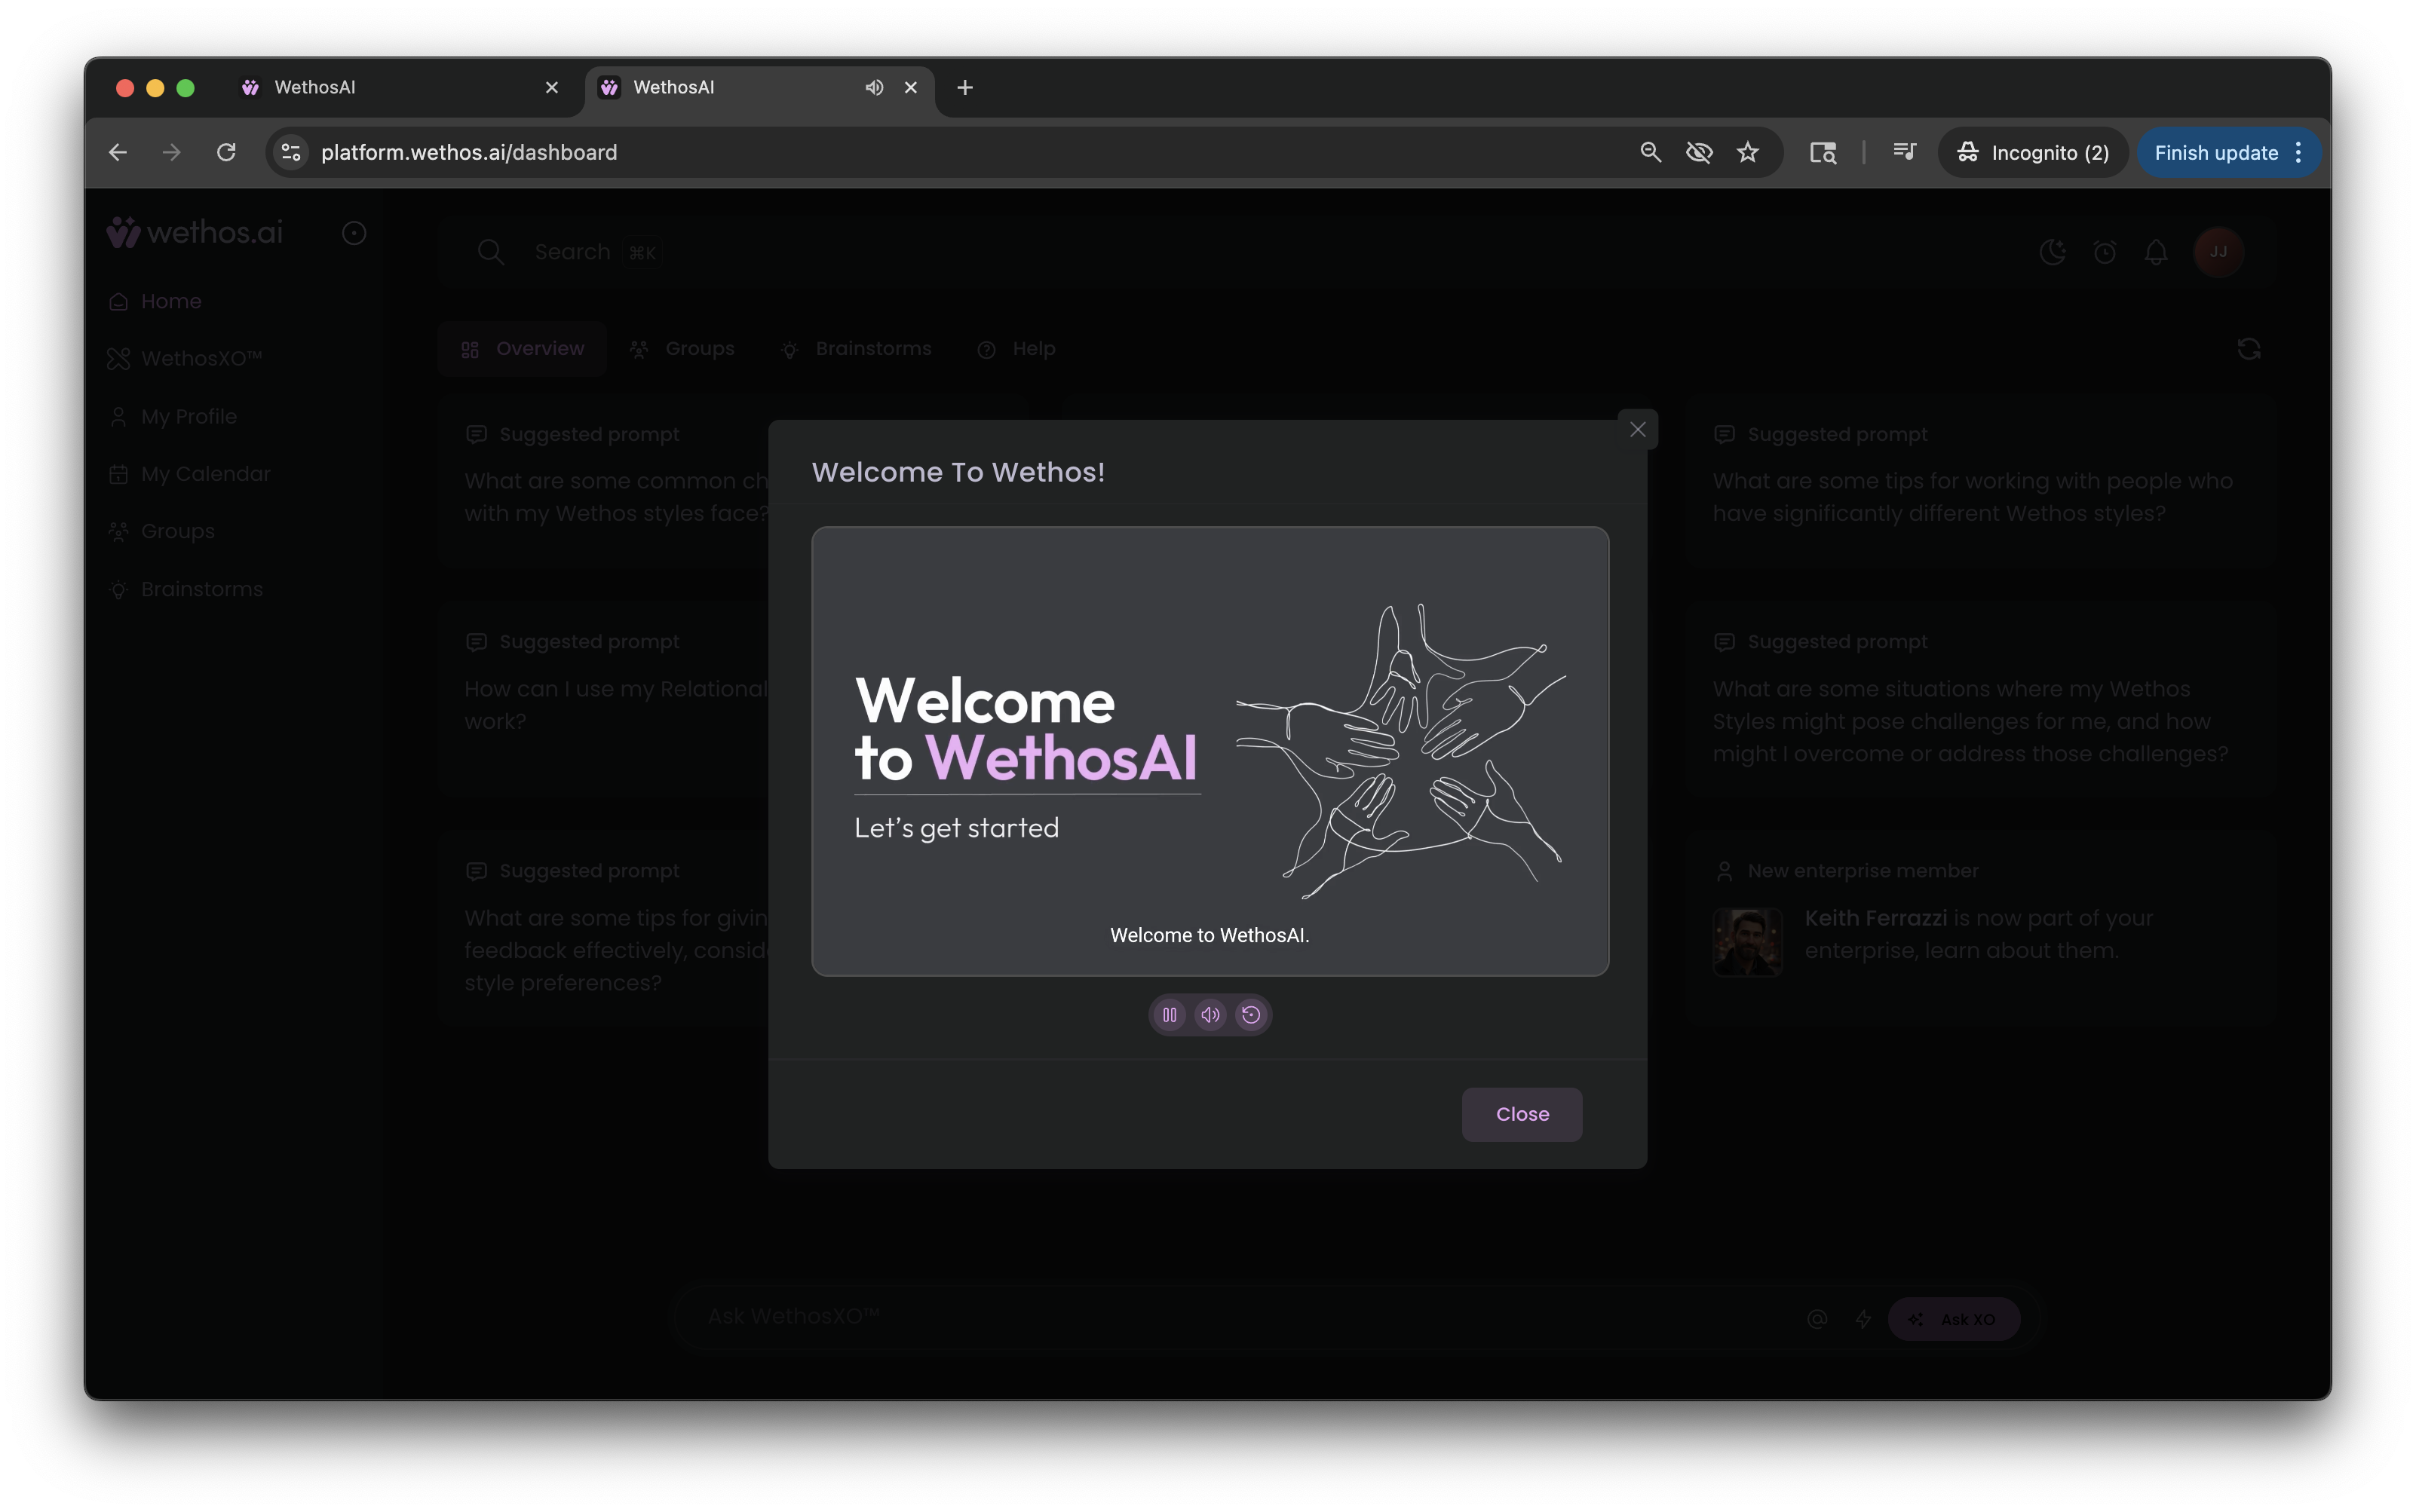Click the macOS yellow minimize button

pos(155,88)
